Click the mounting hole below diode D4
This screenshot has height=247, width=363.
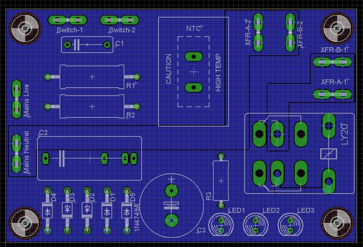(25, 223)
